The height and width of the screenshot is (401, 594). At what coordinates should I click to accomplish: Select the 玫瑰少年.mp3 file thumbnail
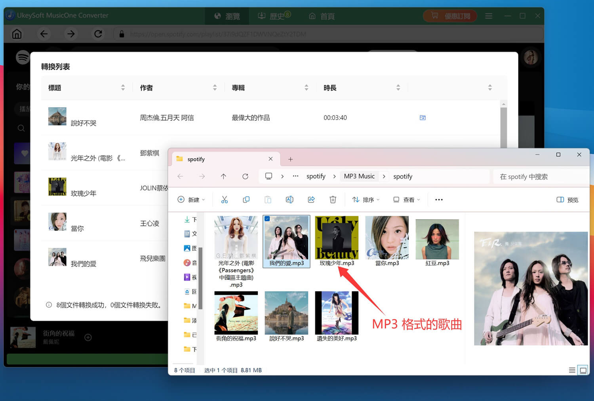tap(337, 238)
